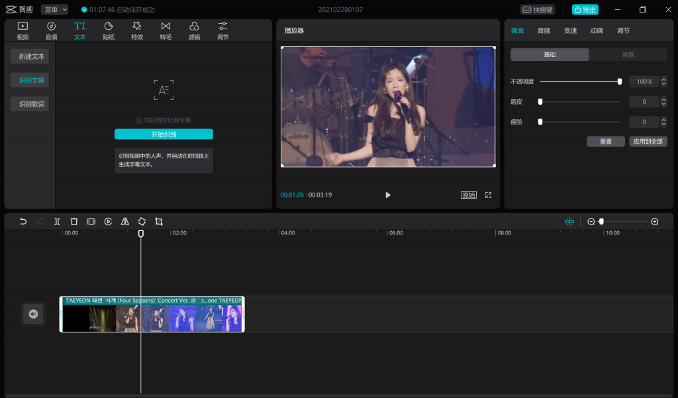Rotate the selected clip
The height and width of the screenshot is (398, 678).
tap(142, 221)
